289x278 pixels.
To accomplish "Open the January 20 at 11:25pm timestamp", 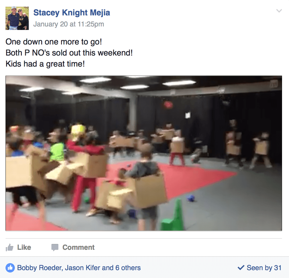I will (69, 24).
